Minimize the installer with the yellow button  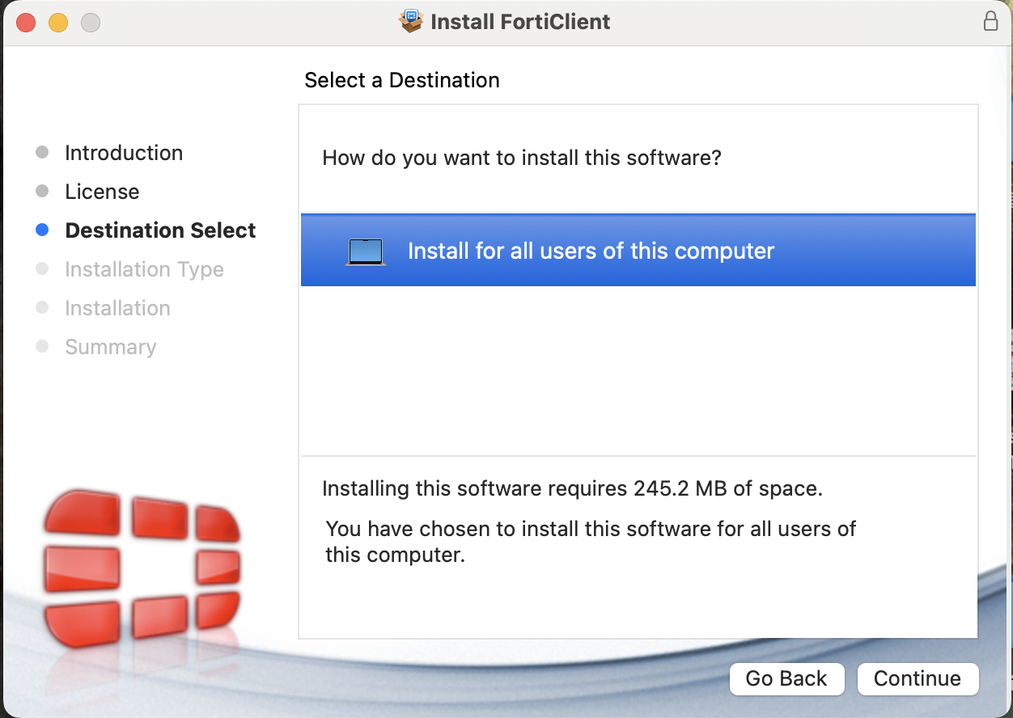pos(58,22)
